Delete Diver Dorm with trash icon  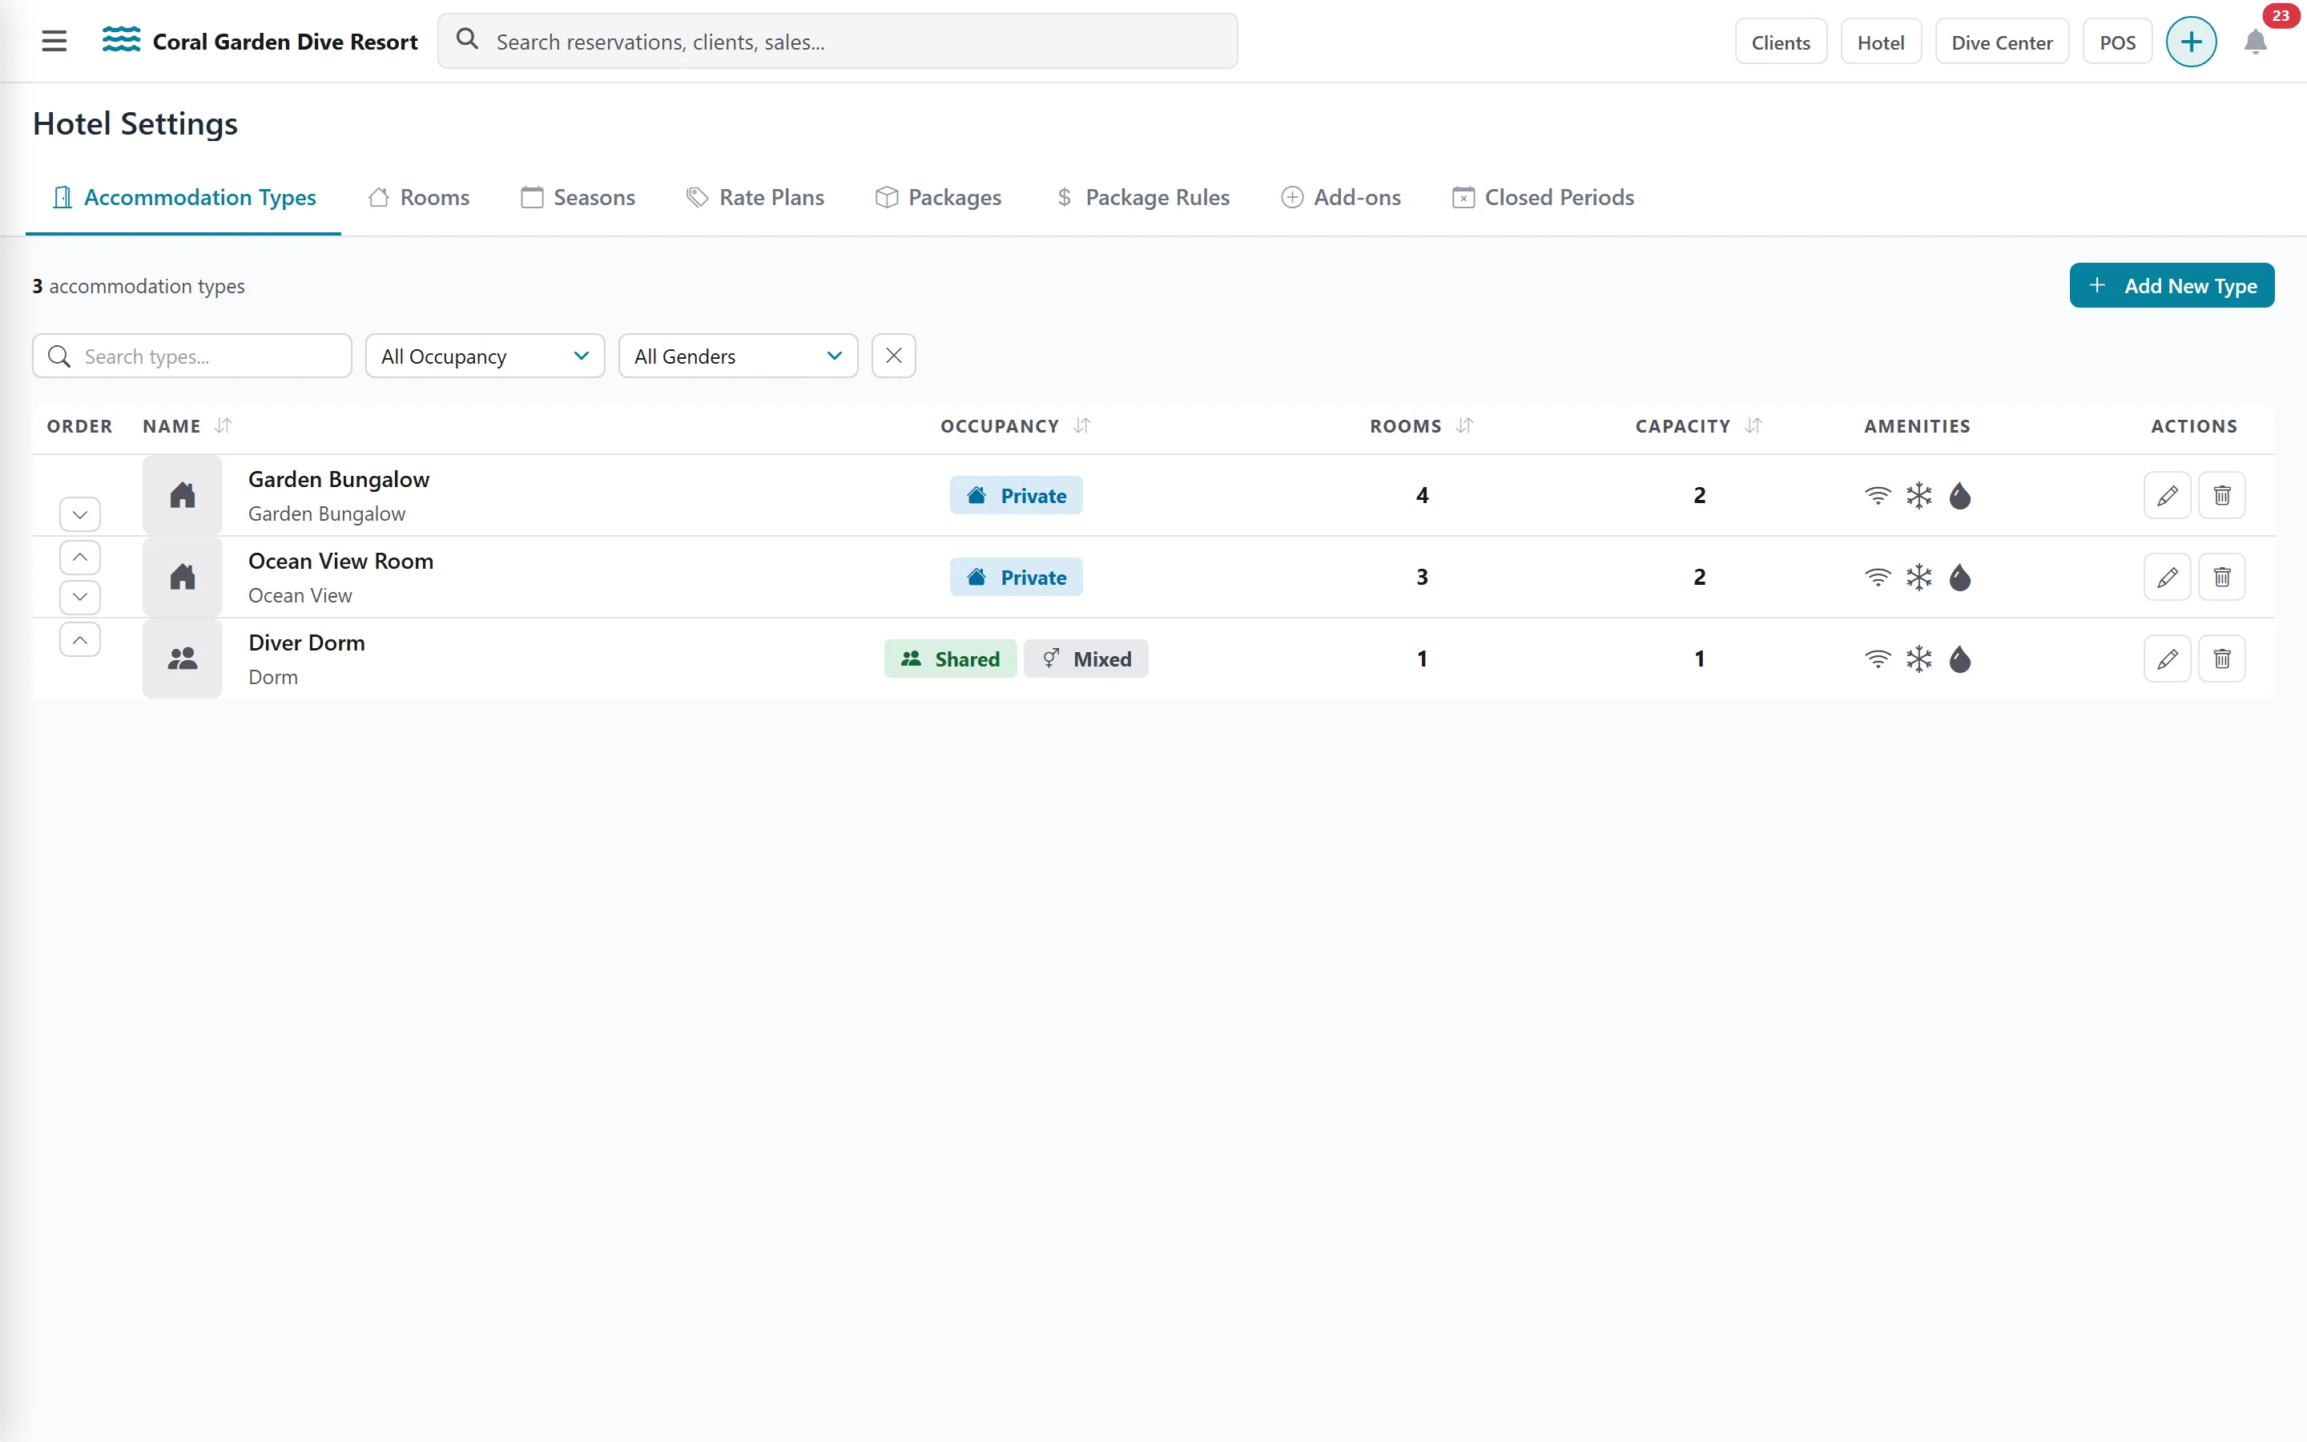[2221, 659]
